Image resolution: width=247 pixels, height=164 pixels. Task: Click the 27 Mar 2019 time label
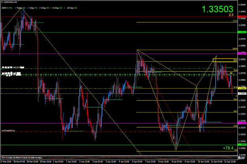[6, 162]
